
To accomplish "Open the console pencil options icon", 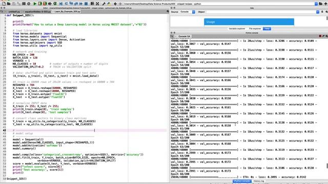I will (x=323, y=36).
